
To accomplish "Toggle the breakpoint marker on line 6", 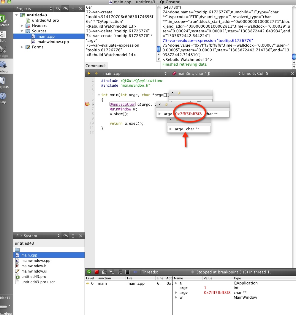I will click(x=87, y=104).
